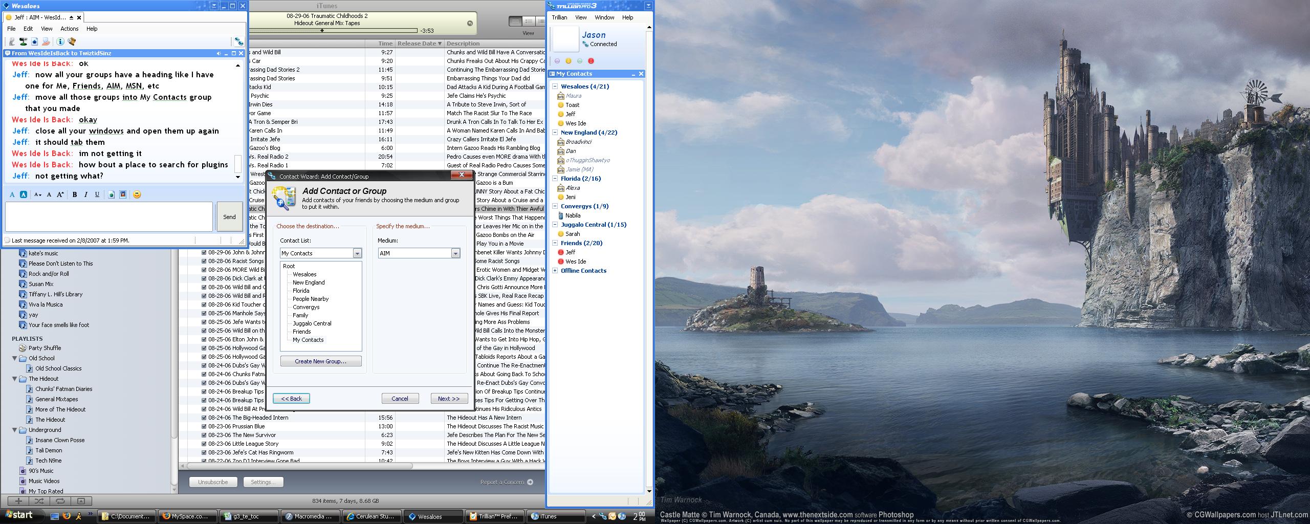Toggle checkbox for 08-23-06 The New Survivor
The image size is (1310, 524).
pos(204,435)
